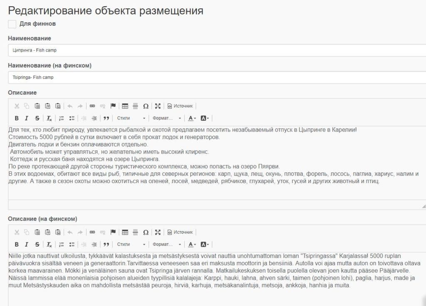This screenshot has height=306, width=426.
Task: Toggle Italic in the Finnish description editor
Action: tap(27, 245)
